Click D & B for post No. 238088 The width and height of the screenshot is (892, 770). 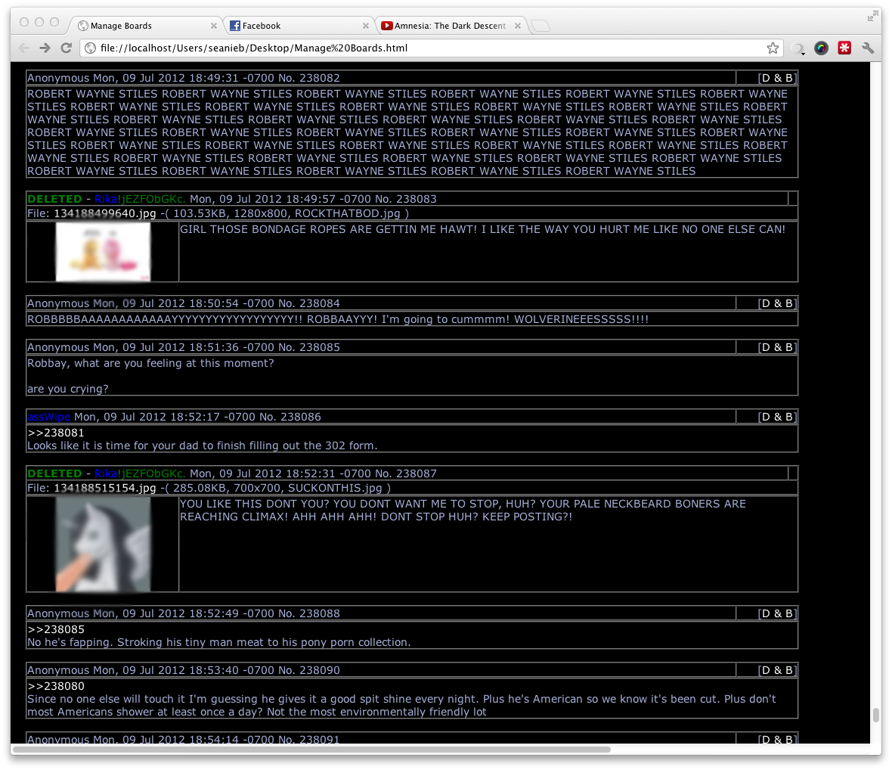point(777,613)
